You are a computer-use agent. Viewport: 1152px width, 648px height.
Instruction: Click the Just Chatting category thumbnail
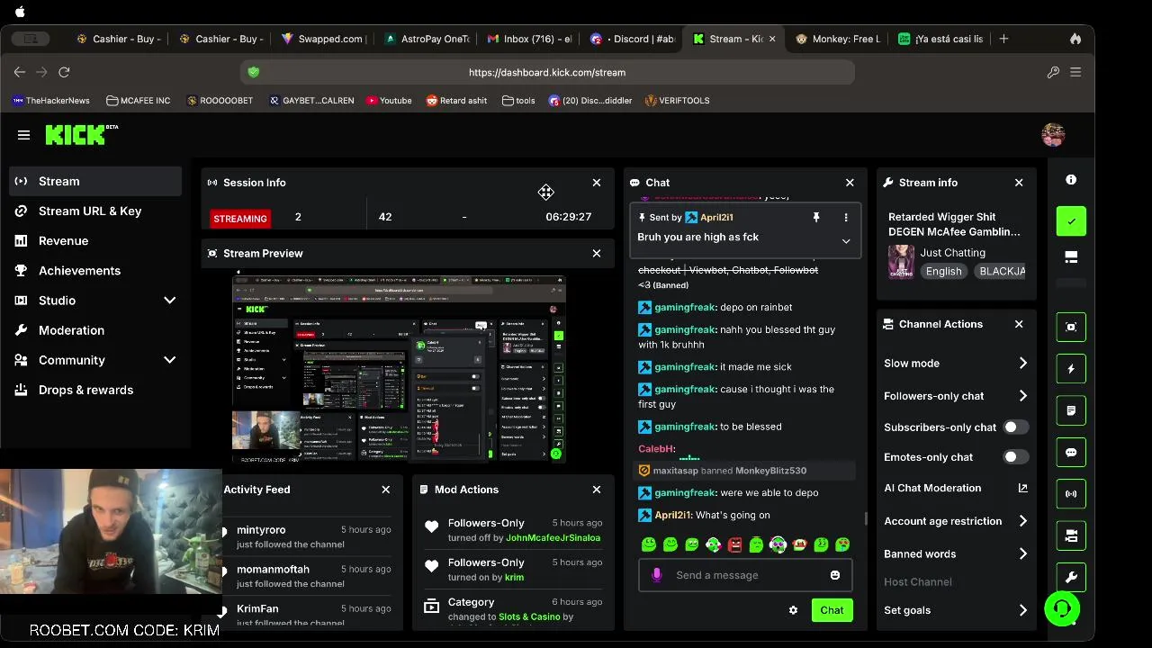[x=901, y=262]
